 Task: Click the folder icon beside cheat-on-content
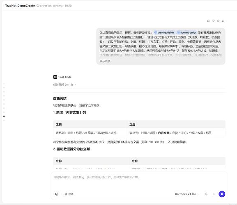[38, 6]
